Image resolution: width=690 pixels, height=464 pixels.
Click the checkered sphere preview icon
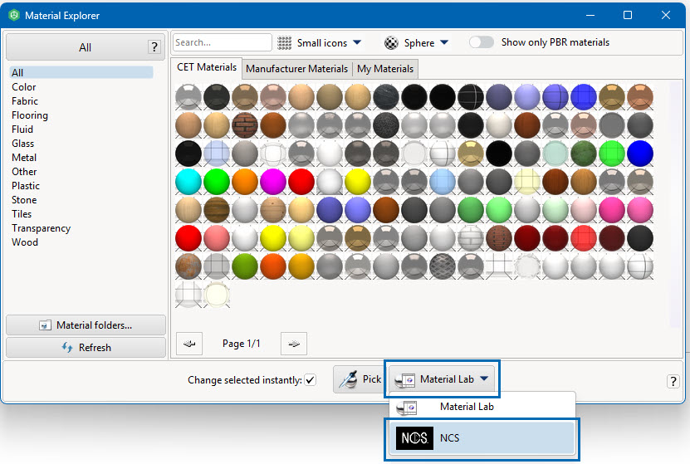[x=391, y=42]
